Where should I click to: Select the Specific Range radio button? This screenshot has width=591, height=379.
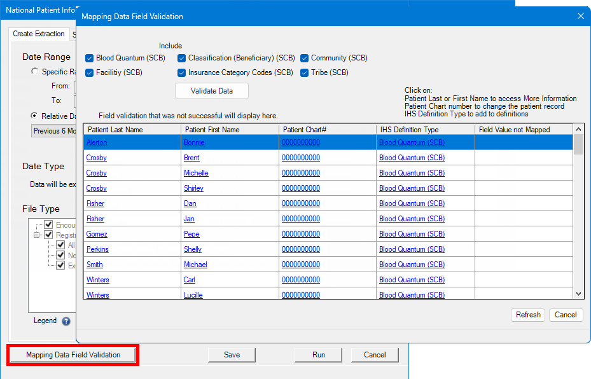point(35,71)
